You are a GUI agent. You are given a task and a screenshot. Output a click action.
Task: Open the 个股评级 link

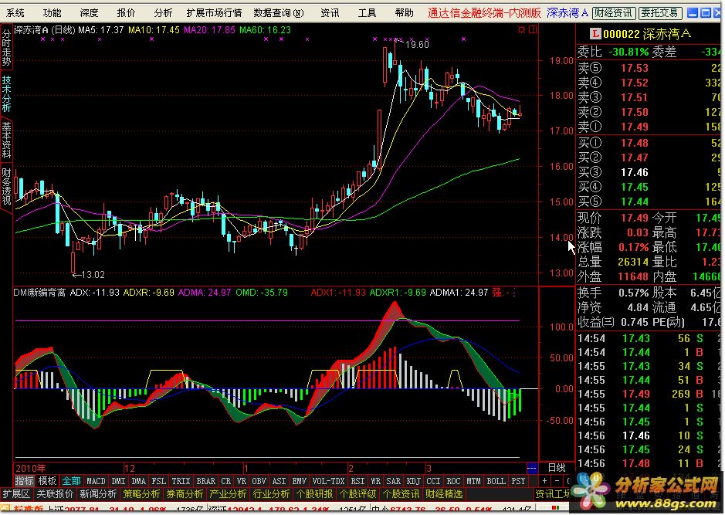pyautogui.click(x=357, y=494)
